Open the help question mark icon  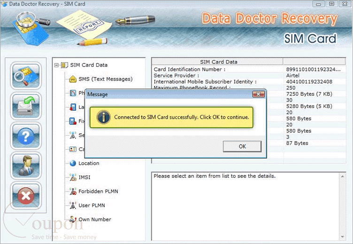click(26, 136)
